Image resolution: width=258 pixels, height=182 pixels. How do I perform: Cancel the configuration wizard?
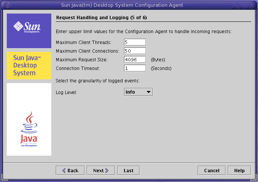pyautogui.click(x=212, y=170)
